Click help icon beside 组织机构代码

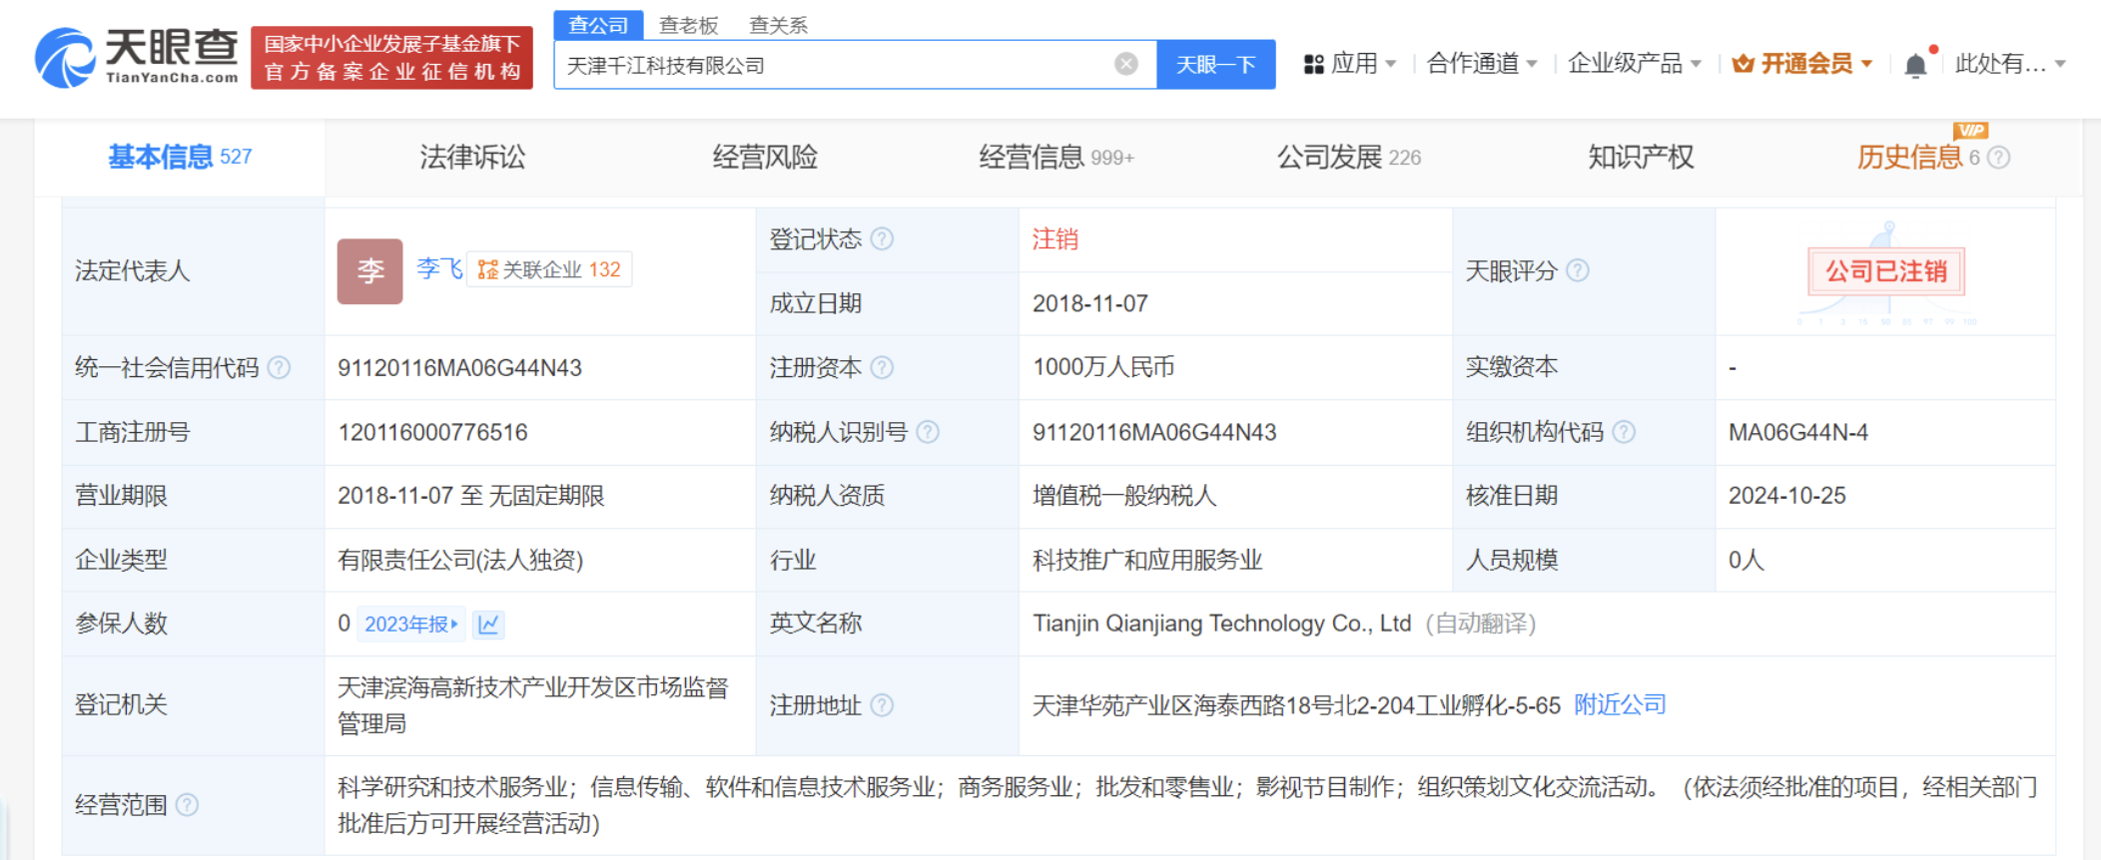coord(1624,432)
